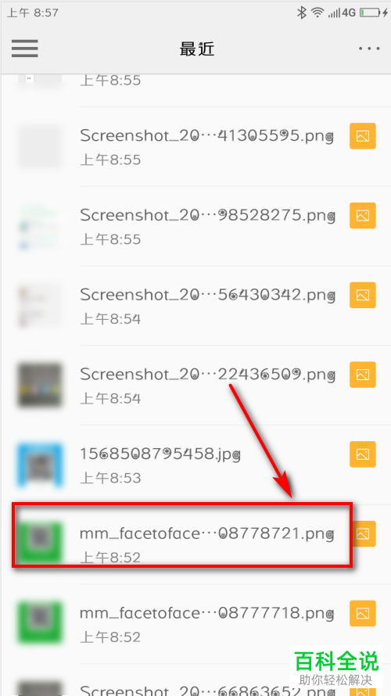The image size is (391, 696).
Task: Open the hamburger menu icon
Action: 24,48
